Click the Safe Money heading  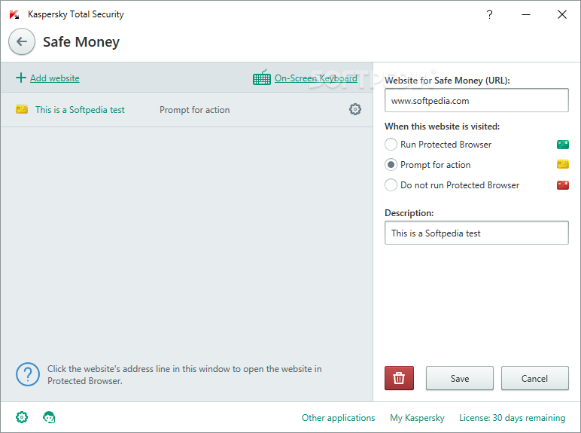[81, 42]
